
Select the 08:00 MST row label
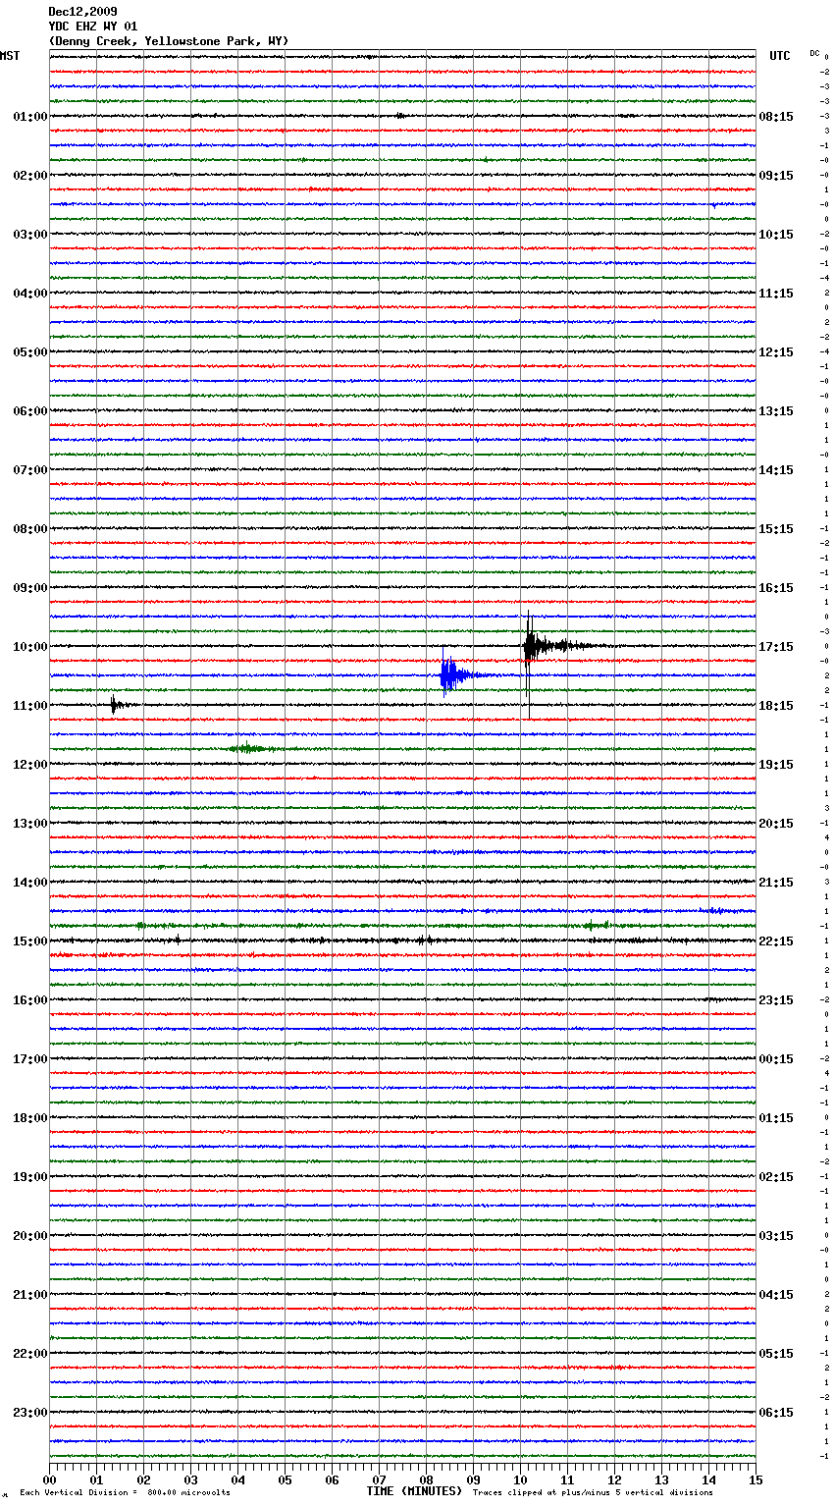click(x=29, y=529)
